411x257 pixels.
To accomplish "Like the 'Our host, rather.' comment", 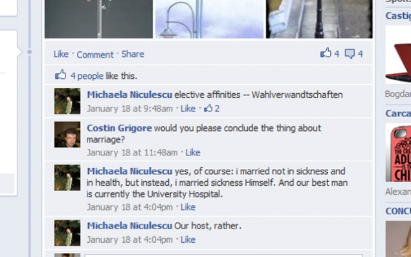I will tap(188, 240).
